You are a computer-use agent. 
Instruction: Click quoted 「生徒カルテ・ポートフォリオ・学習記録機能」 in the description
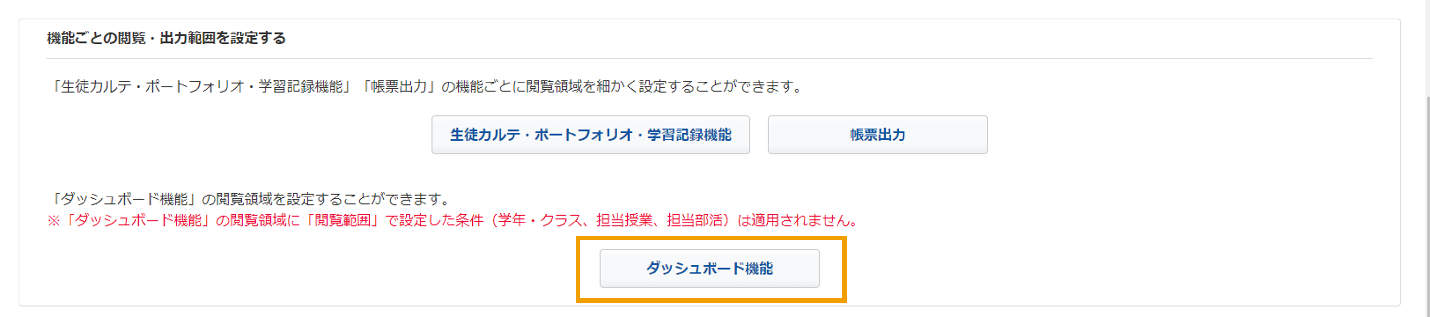(x=202, y=87)
